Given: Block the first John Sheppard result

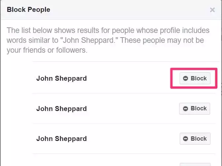Looking at the screenshot, I should (x=195, y=78).
